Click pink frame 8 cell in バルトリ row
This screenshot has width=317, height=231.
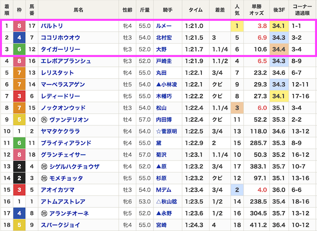tap(19, 26)
